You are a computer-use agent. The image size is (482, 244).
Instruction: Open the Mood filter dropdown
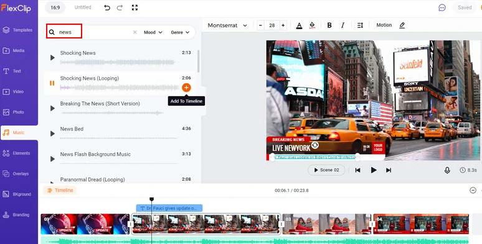point(153,32)
